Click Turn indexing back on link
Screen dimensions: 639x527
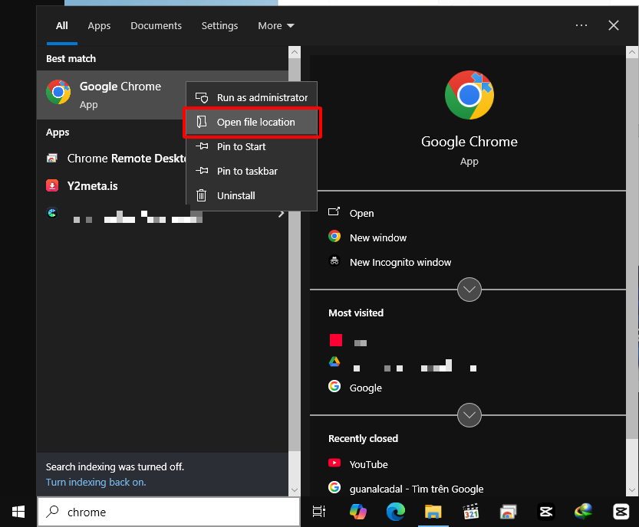(95, 482)
